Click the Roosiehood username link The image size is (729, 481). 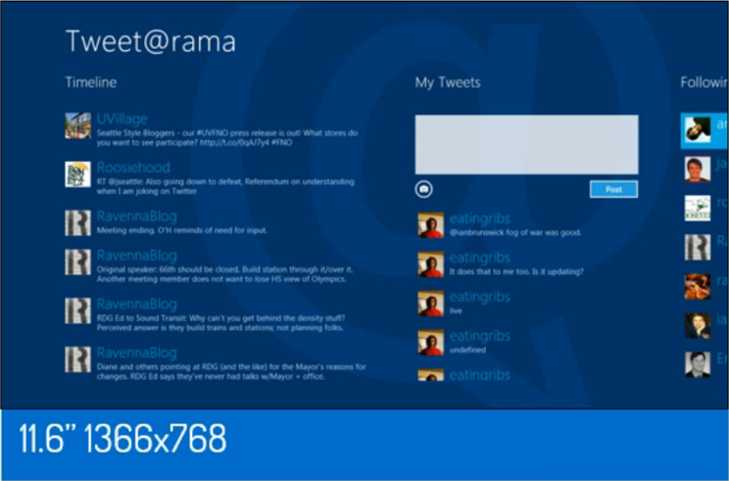(133, 168)
